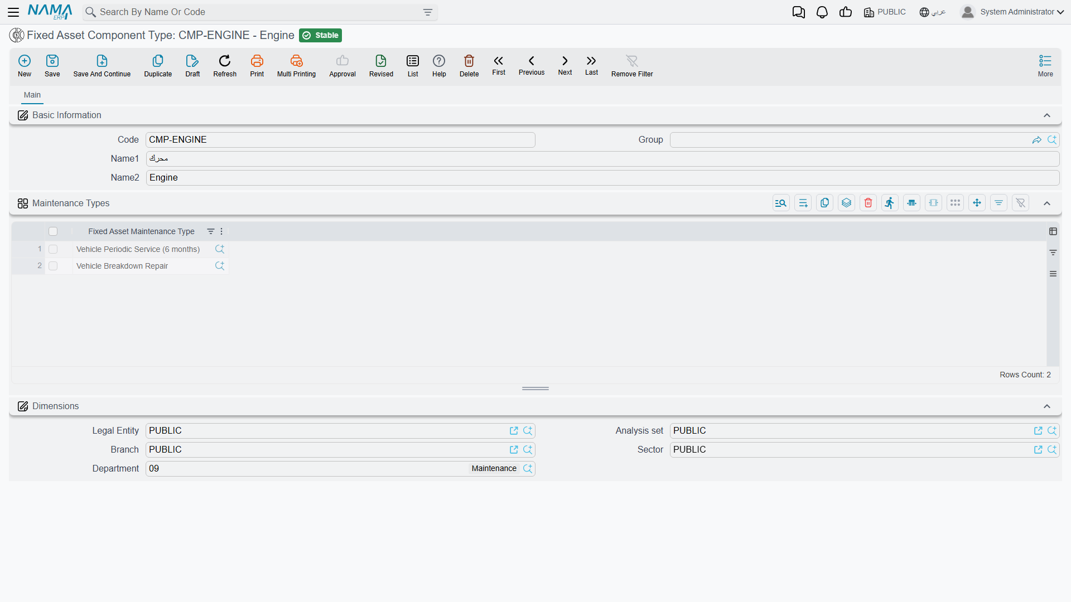Refresh the record

coord(225,66)
